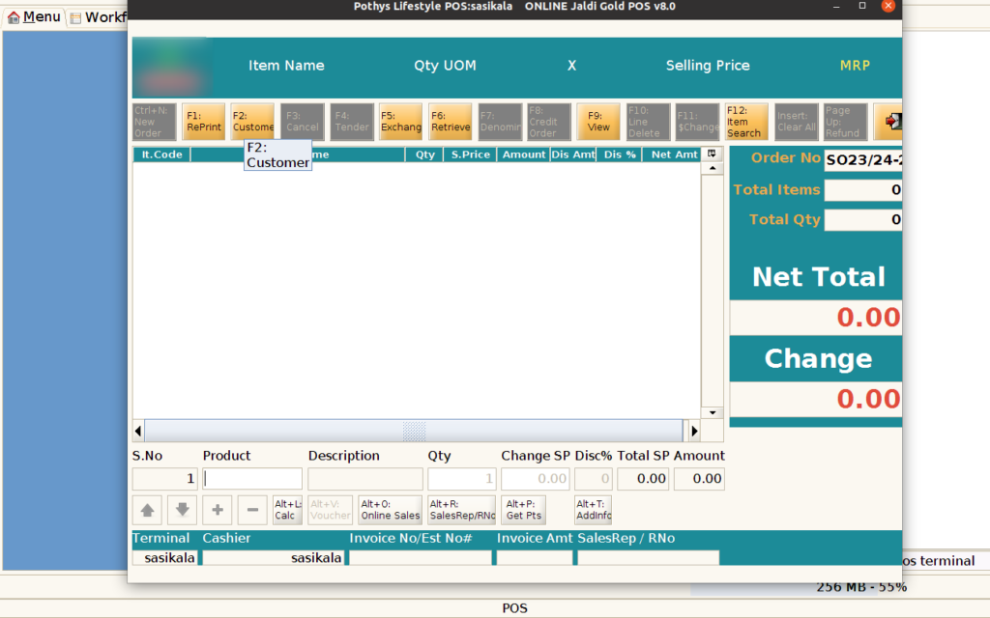Click the Net Amt column header
The image size is (990, 618).
674,154
